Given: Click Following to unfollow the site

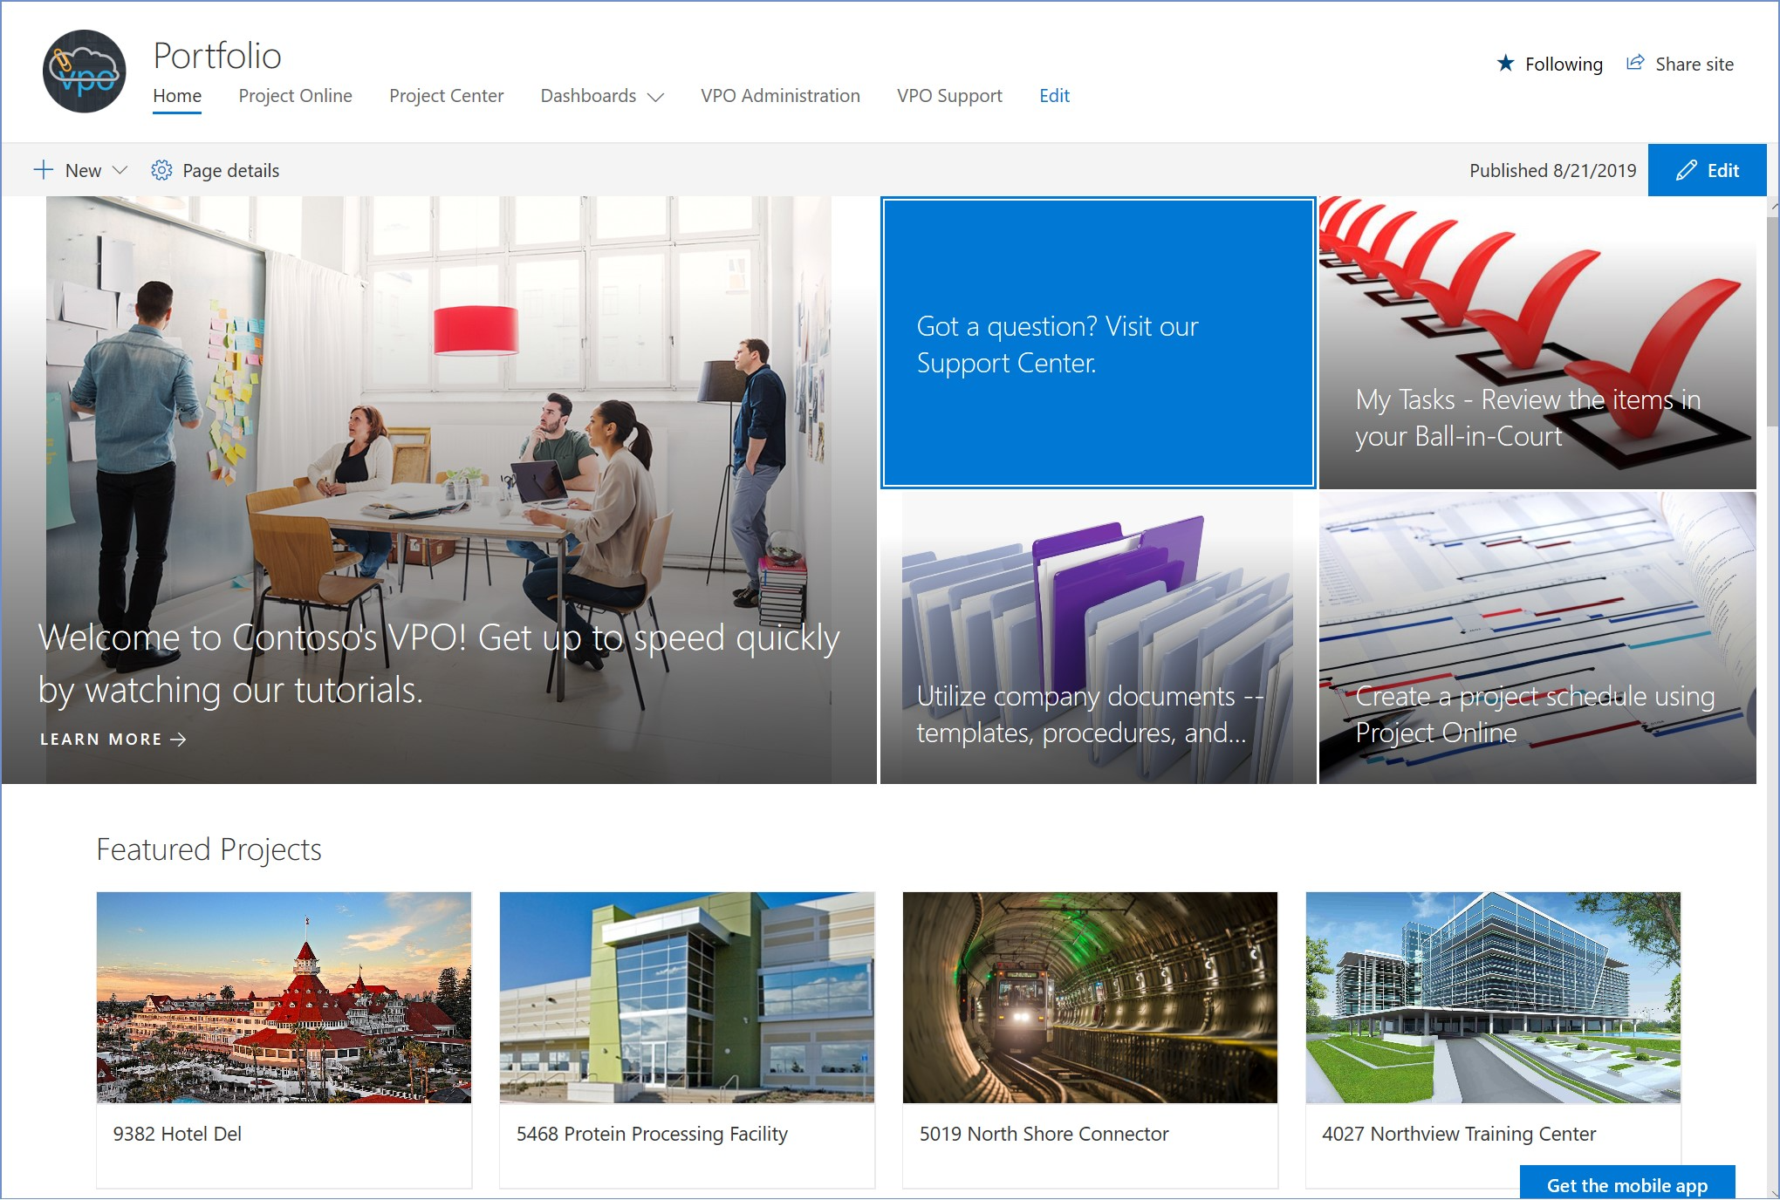Looking at the screenshot, I should coord(1563,63).
